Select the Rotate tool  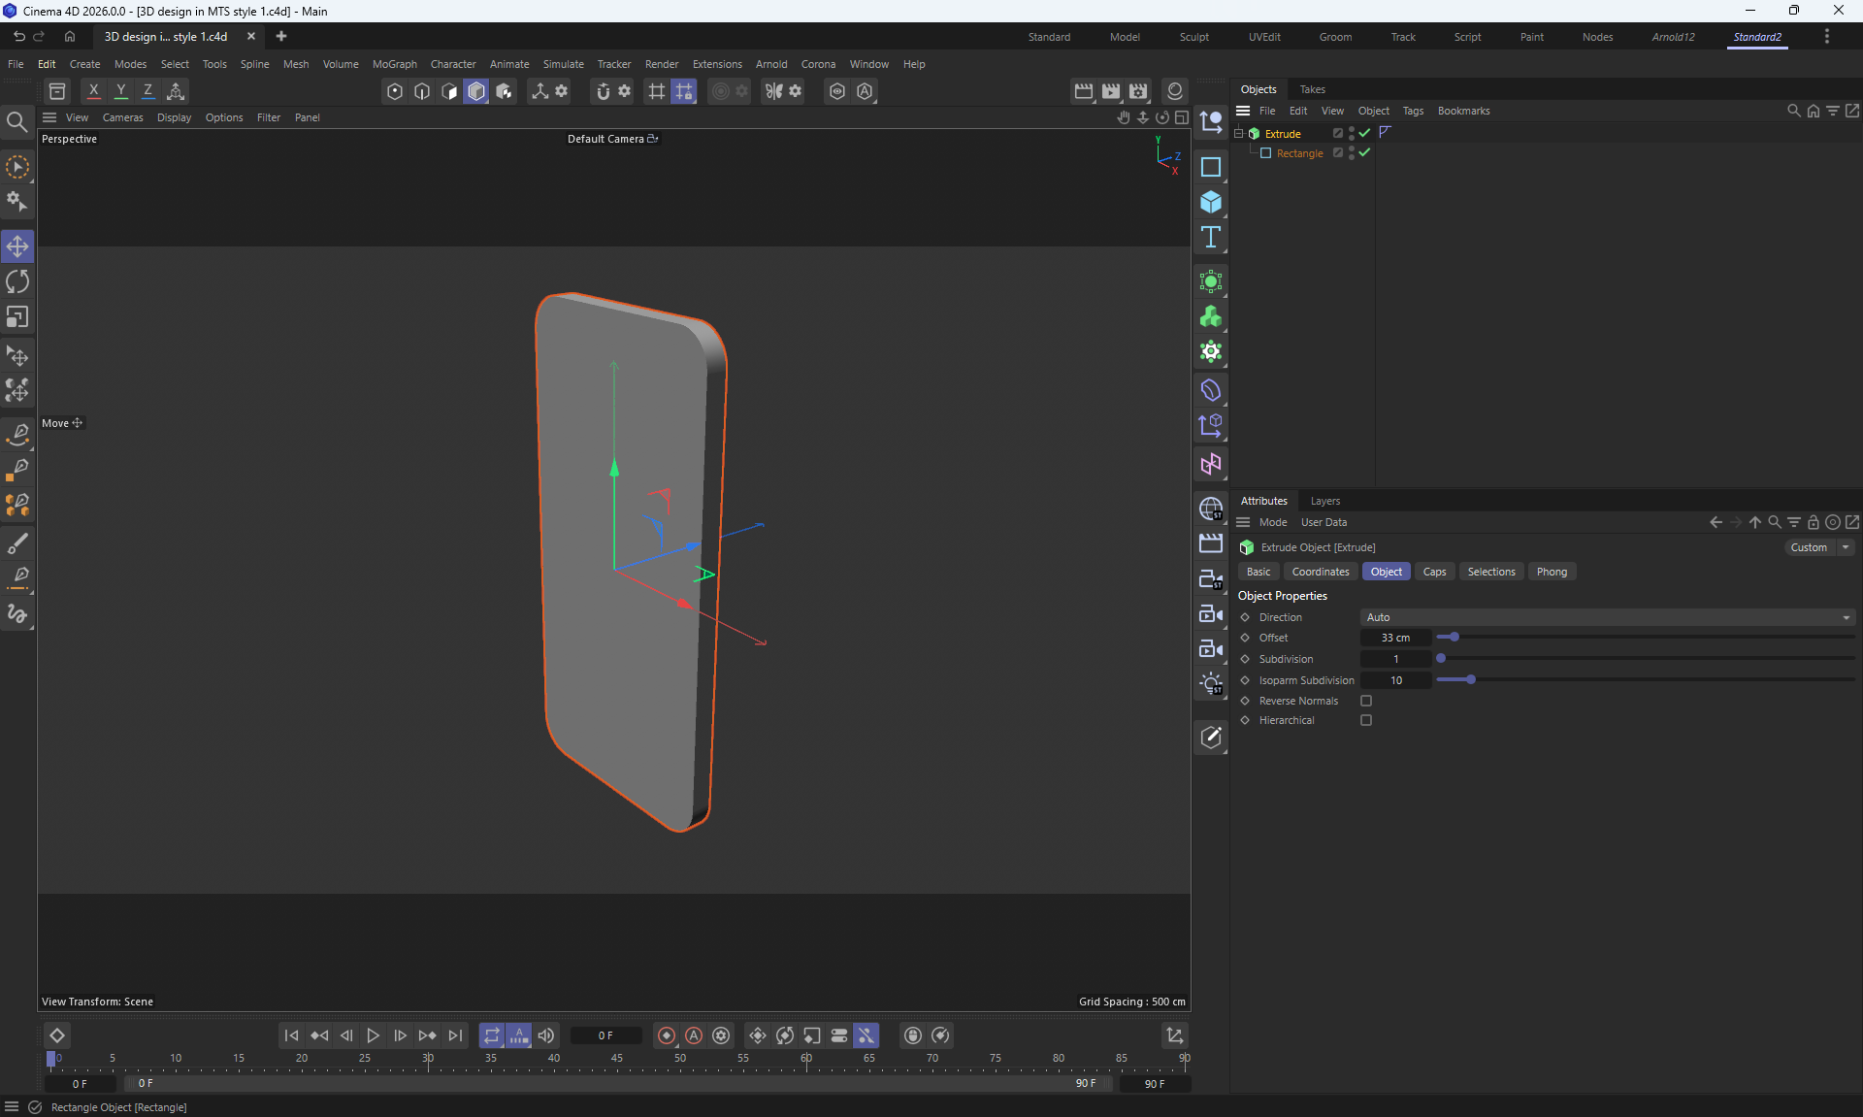pos(17,282)
